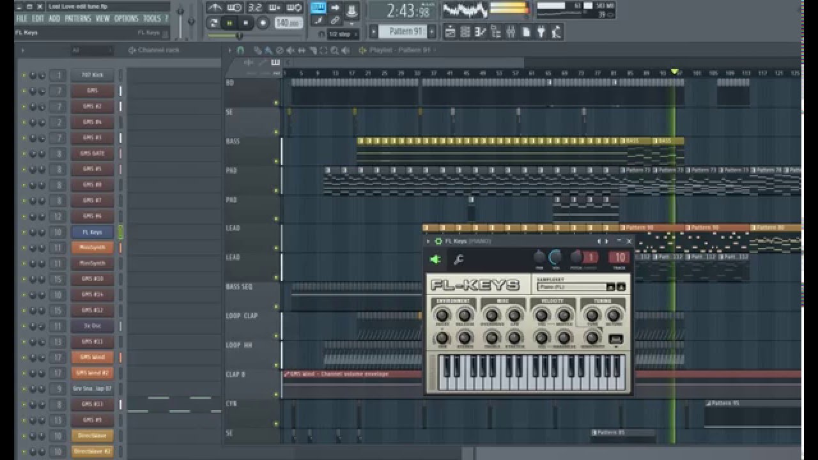Open the Pattern 91 selector

pyautogui.click(x=401, y=31)
